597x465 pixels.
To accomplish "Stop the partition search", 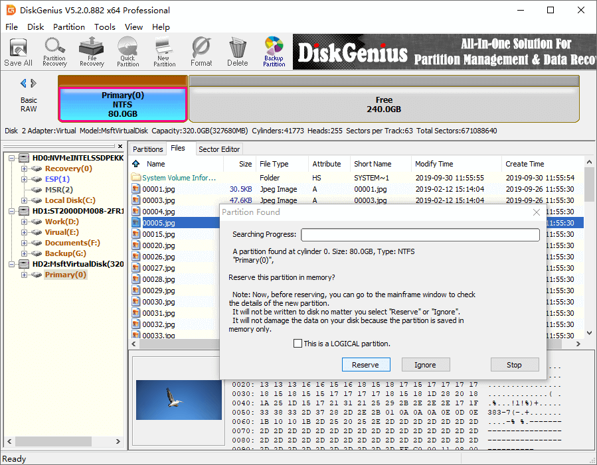I will (x=514, y=365).
